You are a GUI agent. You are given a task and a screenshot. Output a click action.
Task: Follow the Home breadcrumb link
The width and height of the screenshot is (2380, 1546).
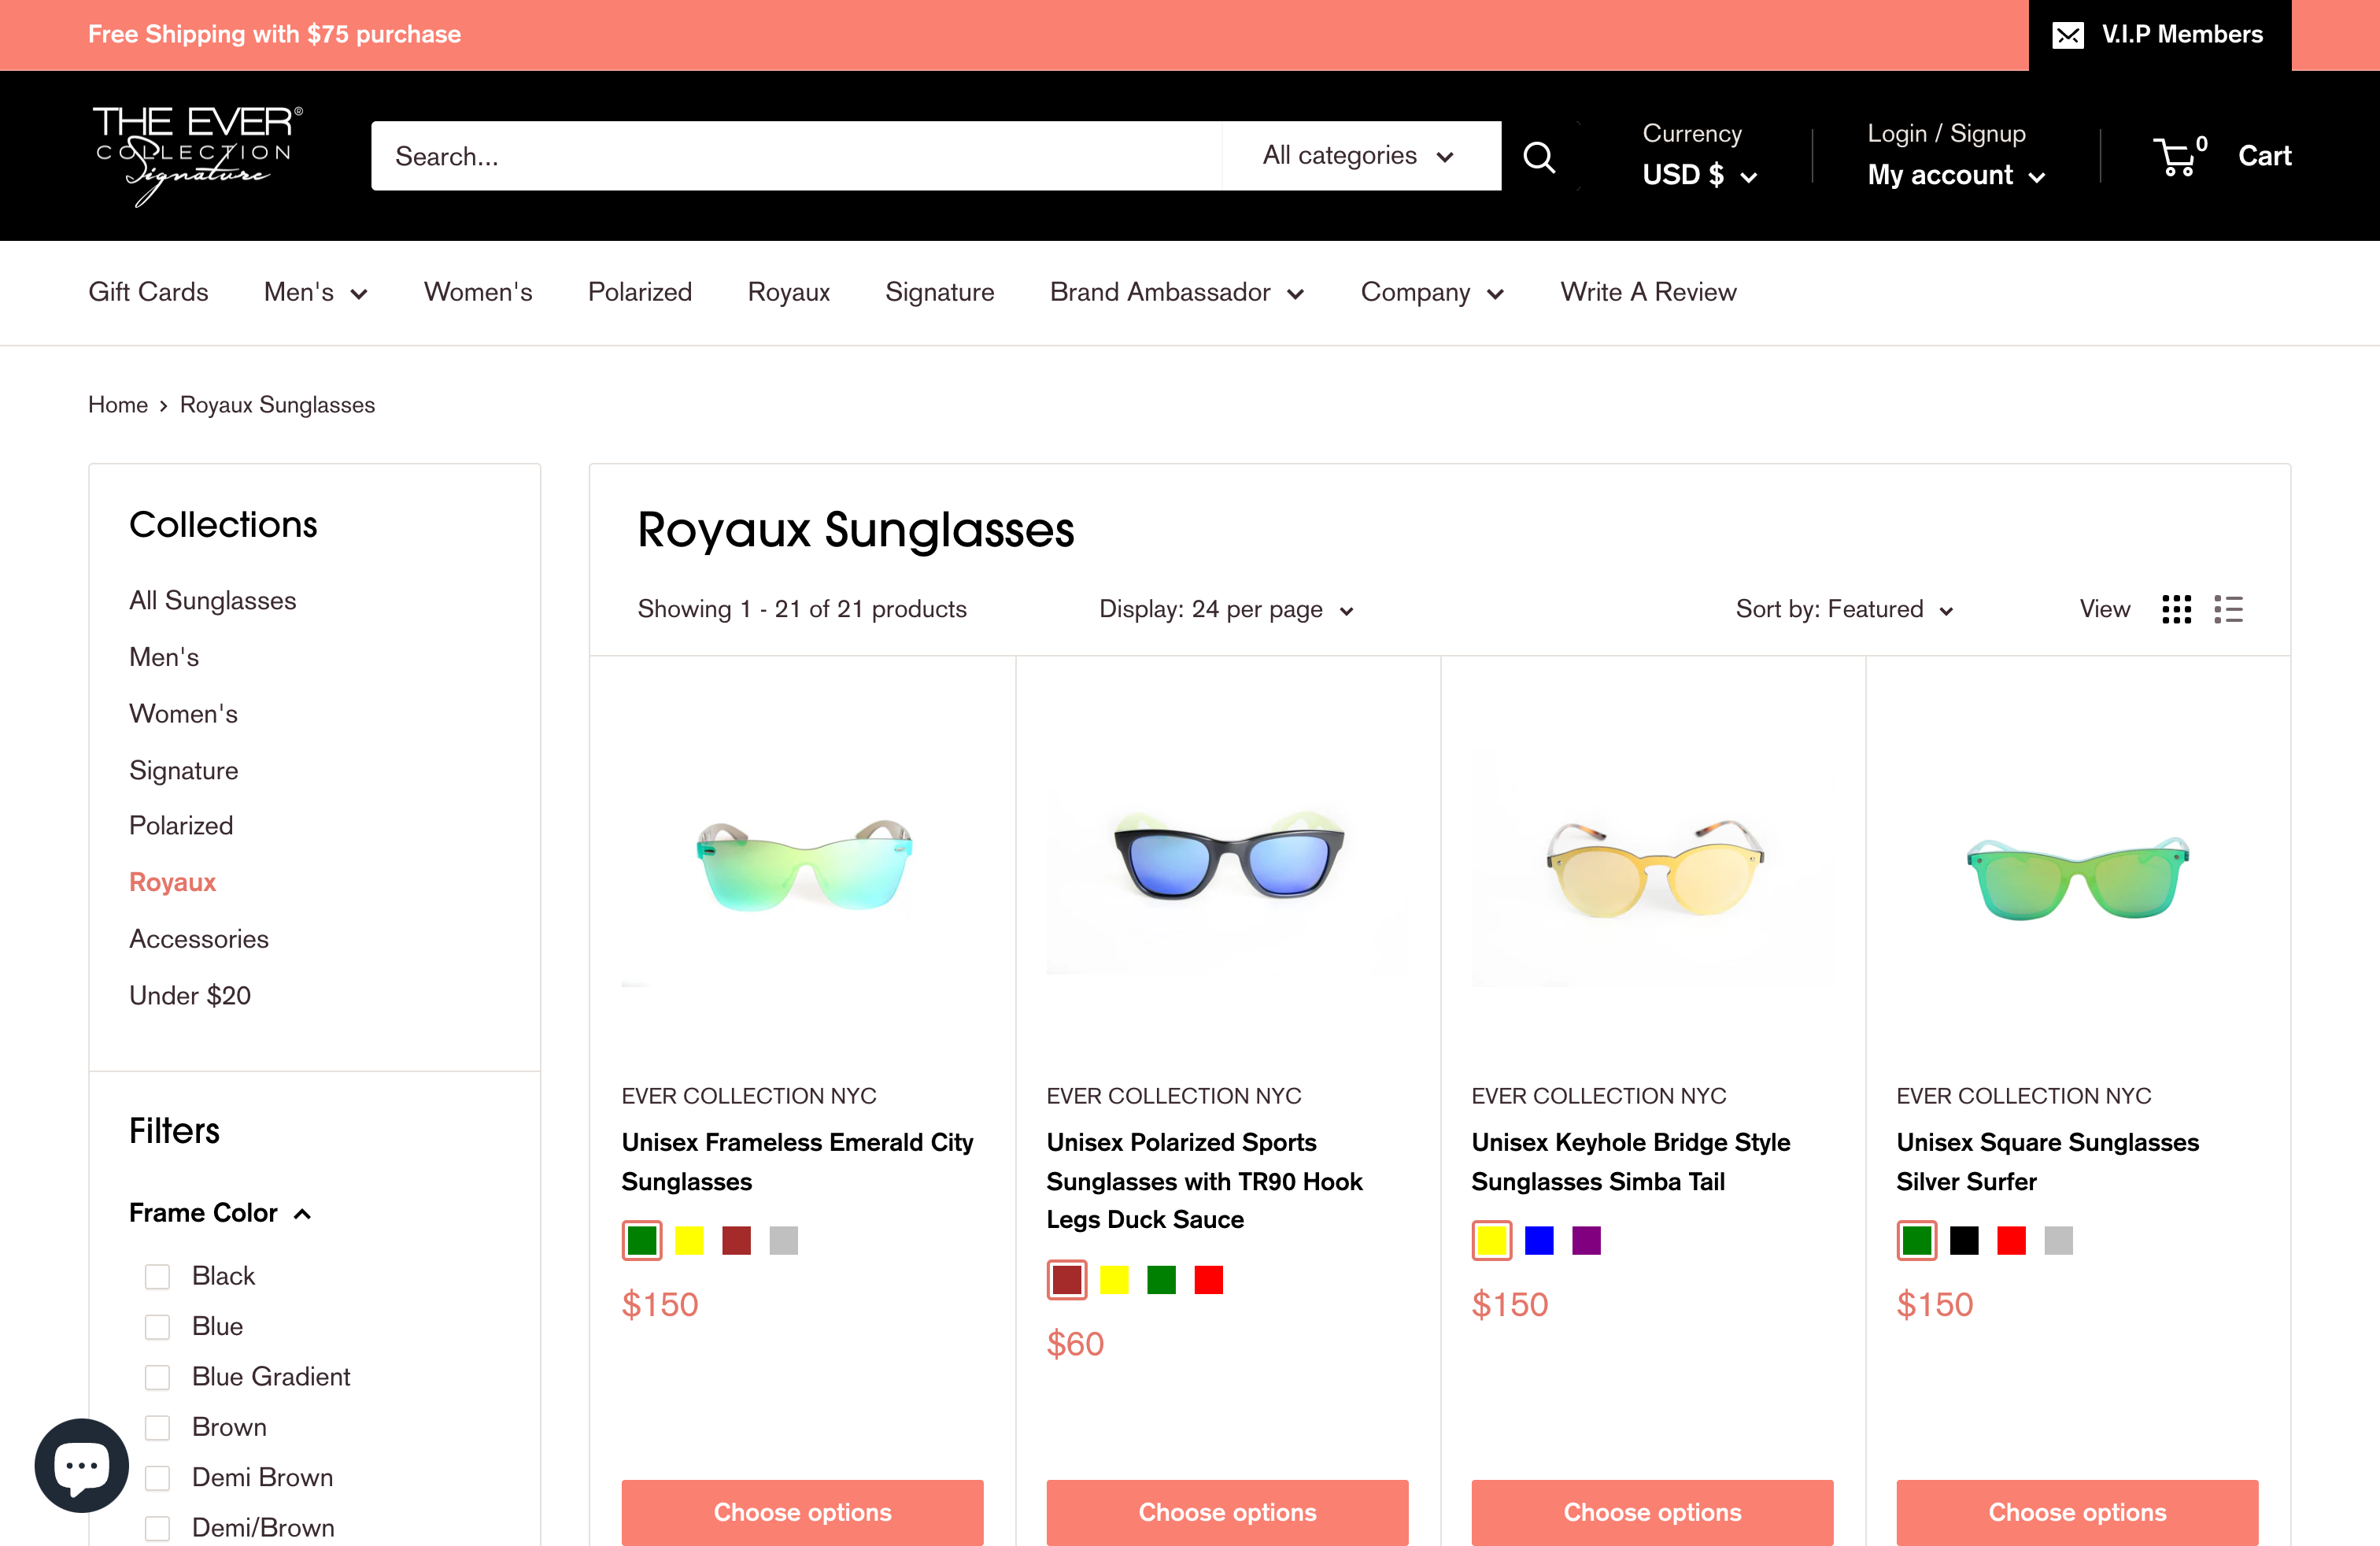(x=117, y=404)
